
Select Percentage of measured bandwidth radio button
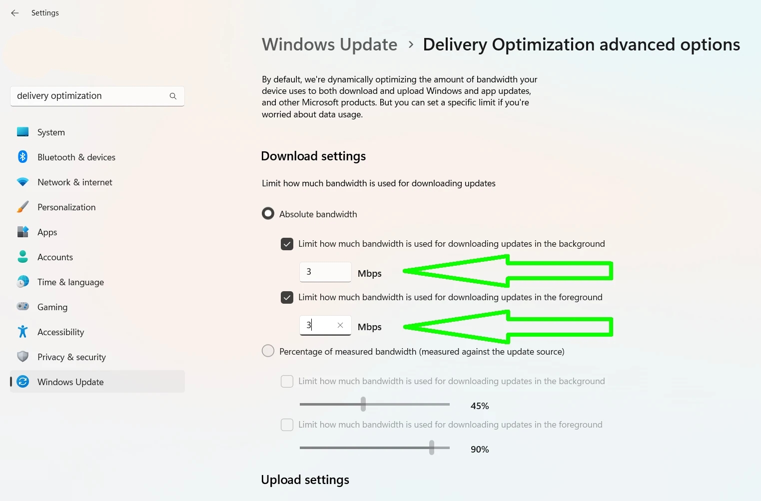pyautogui.click(x=268, y=351)
